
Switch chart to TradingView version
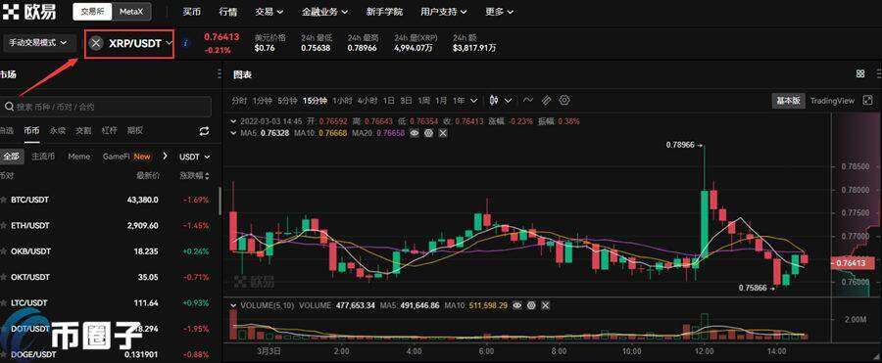832,101
